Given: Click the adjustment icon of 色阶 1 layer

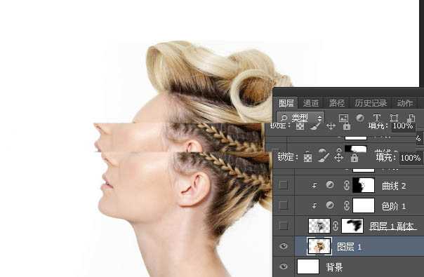Looking at the screenshot, I should [330, 205].
